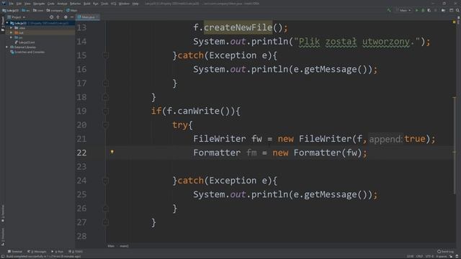Click the append parameter hint true value

tap(415, 139)
